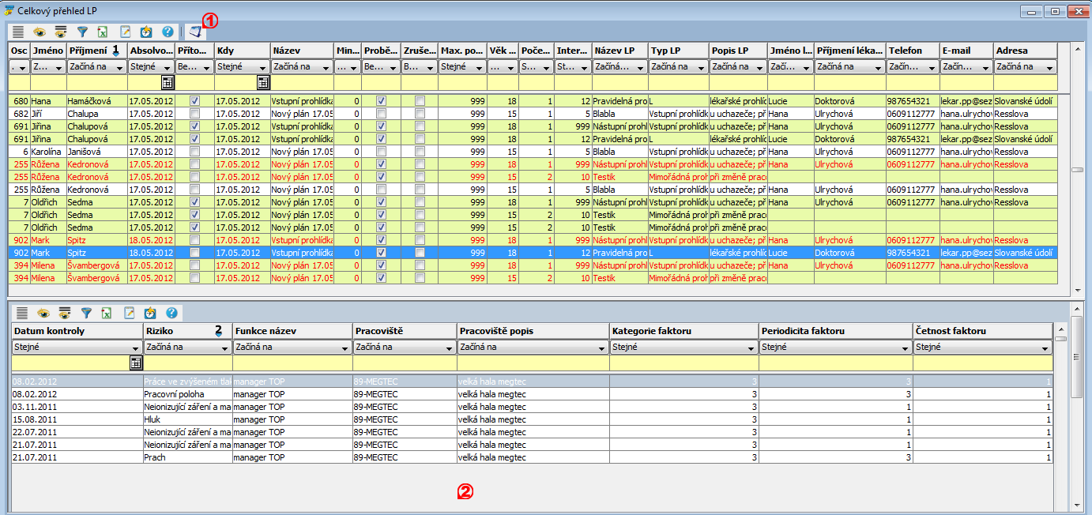Click the Riziko yellow filter input field
The width and height of the screenshot is (1092, 515).
pos(187,363)
